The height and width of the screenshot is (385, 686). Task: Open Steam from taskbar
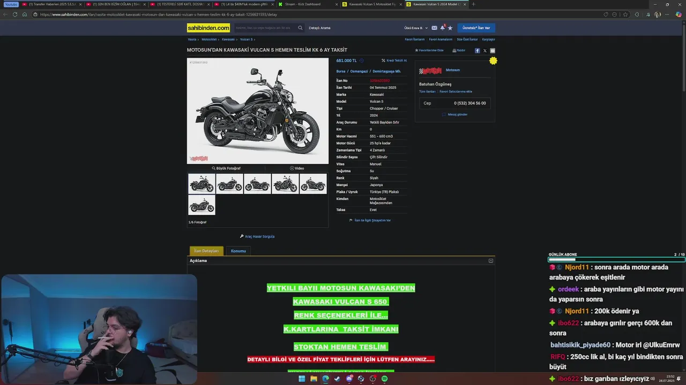pos(337,379)
